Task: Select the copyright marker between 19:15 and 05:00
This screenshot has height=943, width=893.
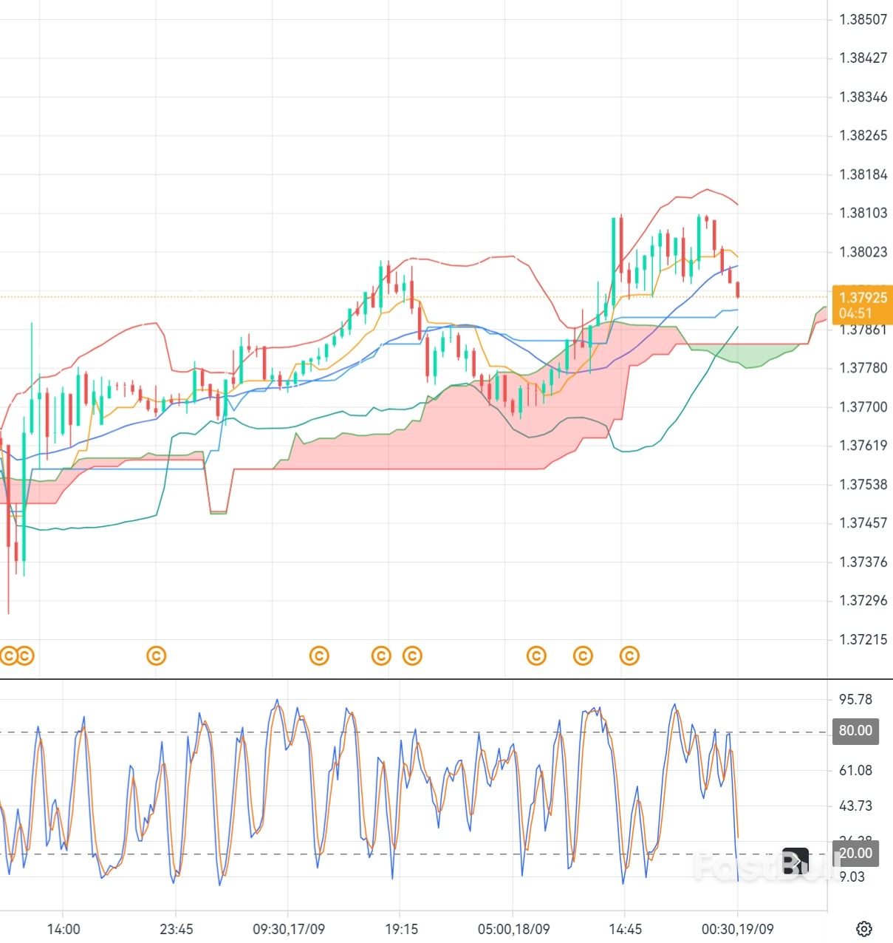Action: [411, 655]
